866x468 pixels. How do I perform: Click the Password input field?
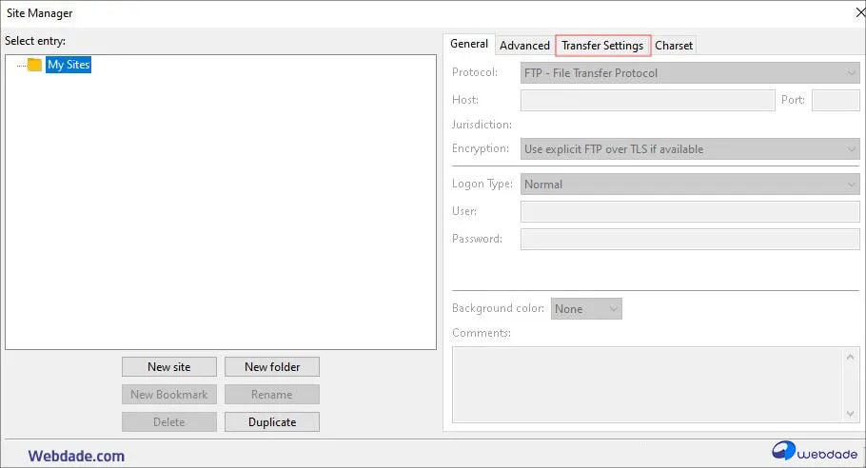(x=690, y=239)
